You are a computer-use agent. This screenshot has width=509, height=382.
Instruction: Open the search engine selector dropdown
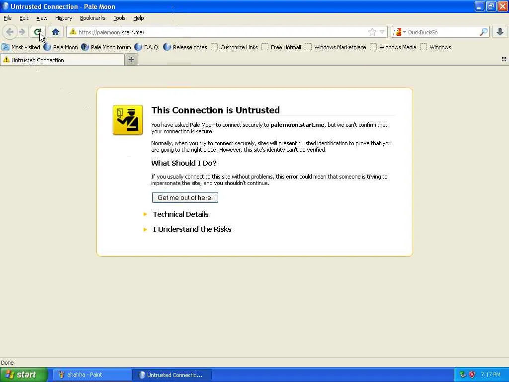(x=399, y=32)
